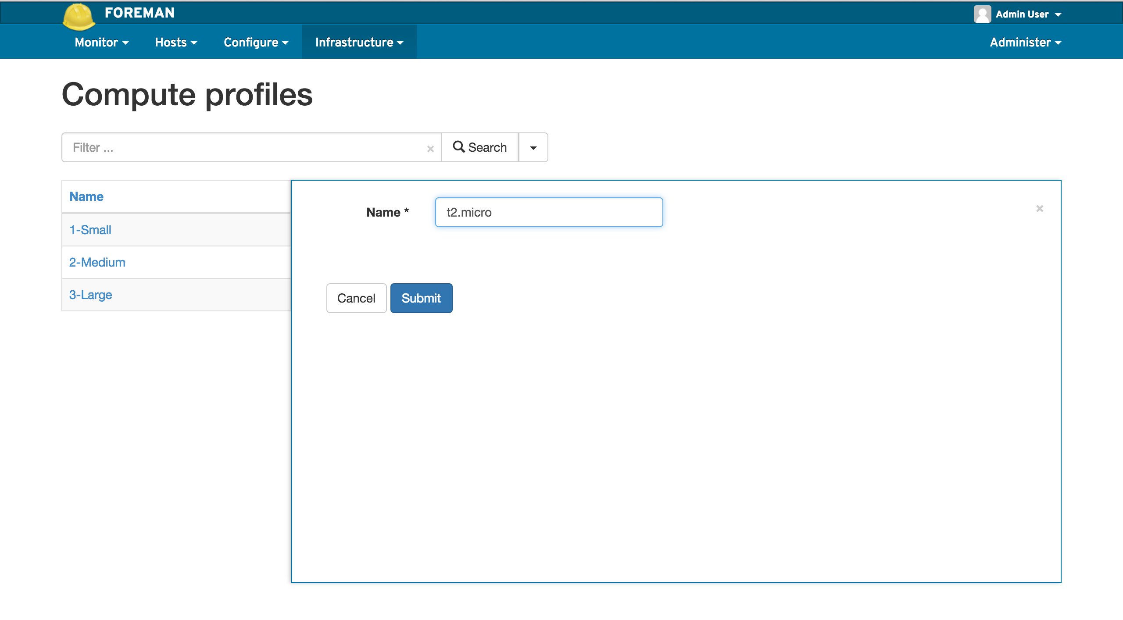Expand search options caret next to Search
Viewport: 1123px width, 620px height.
tap(533, 148)
